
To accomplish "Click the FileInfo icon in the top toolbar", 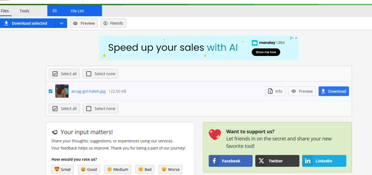I will [106, 23].
